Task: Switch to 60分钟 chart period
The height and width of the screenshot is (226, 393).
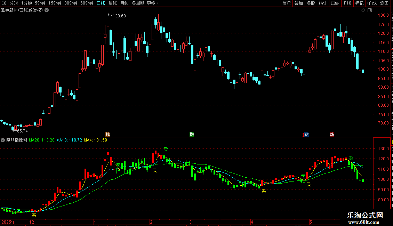Action: (87, 3)
